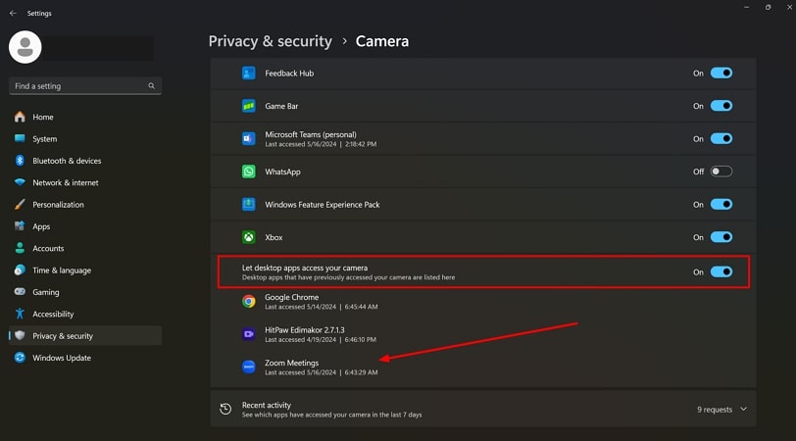Enable camera access for WhatsApp

click(x=721, y=171)
